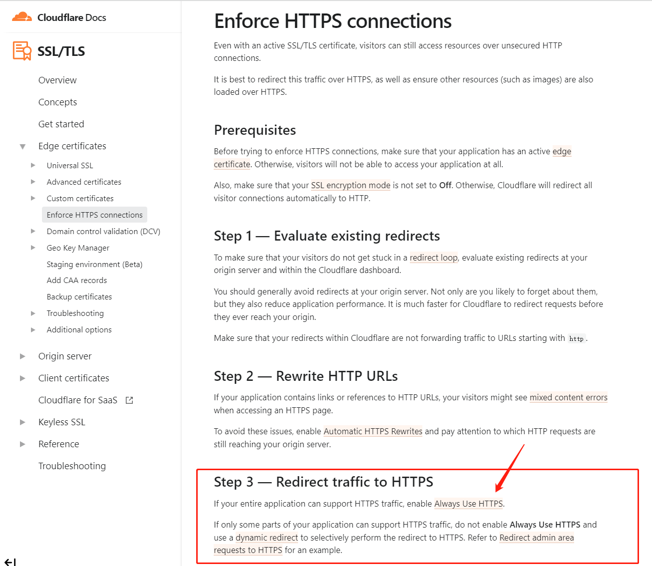Expand the Custom certificates subsection
The width and height of the screenshot is (652, 566).
point(33,198)
